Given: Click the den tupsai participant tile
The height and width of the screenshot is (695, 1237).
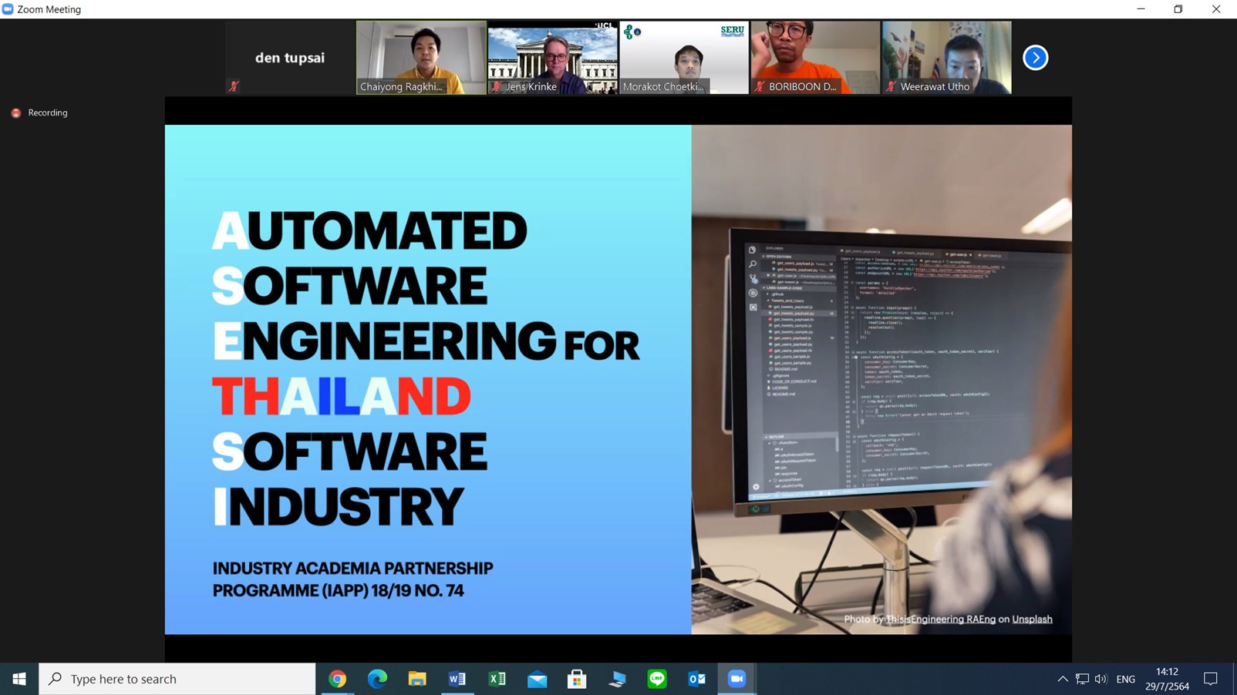Looking at the screenshot, I should click(290, 58).
